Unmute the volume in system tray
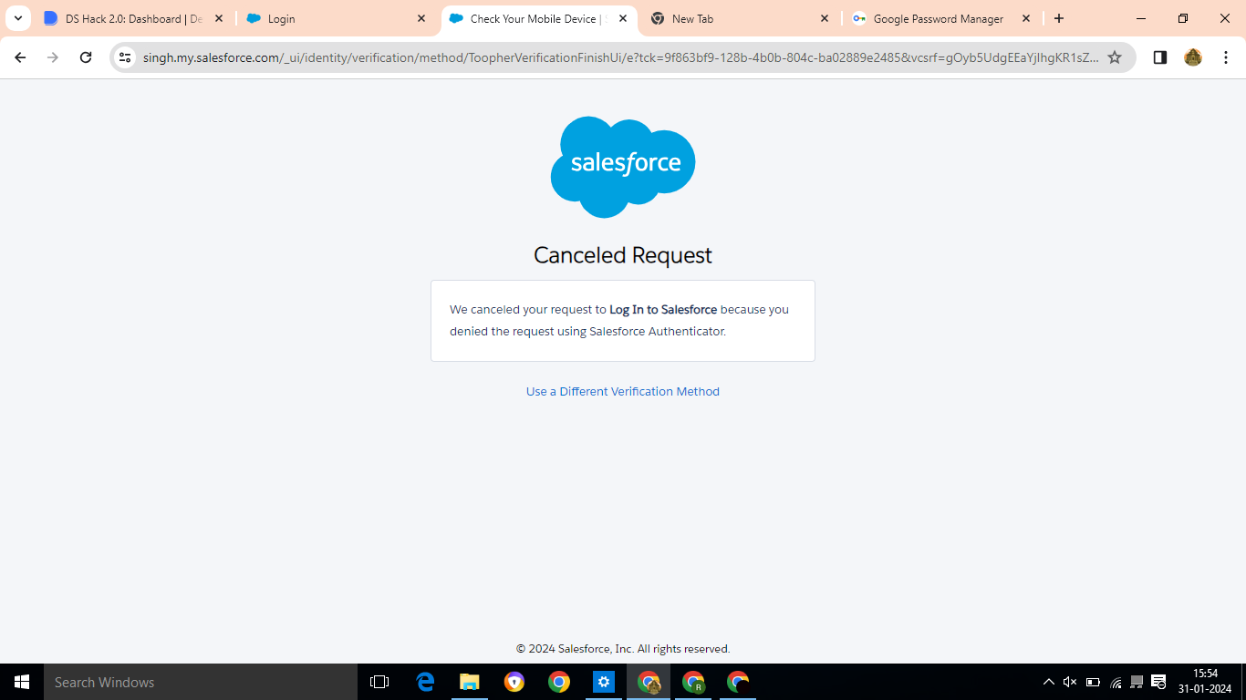Viewport: 1246px width, 700px height. (1071, 682)
